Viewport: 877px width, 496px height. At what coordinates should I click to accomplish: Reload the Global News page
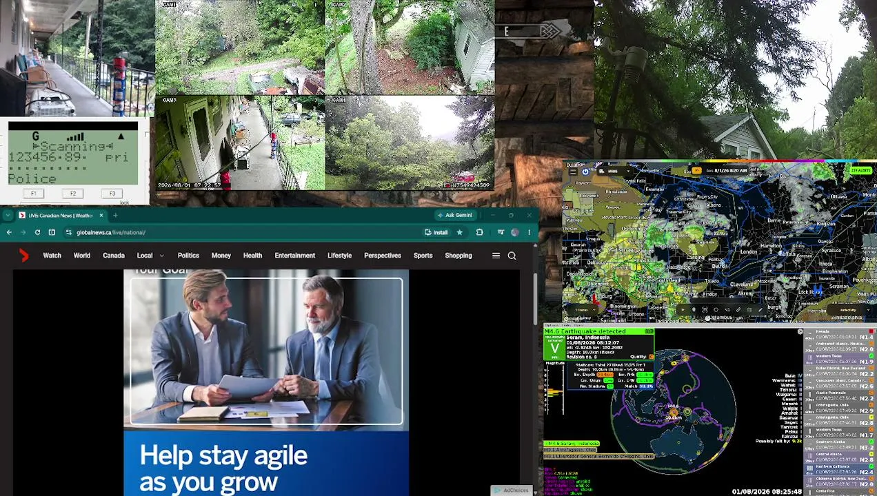[37, 233]
